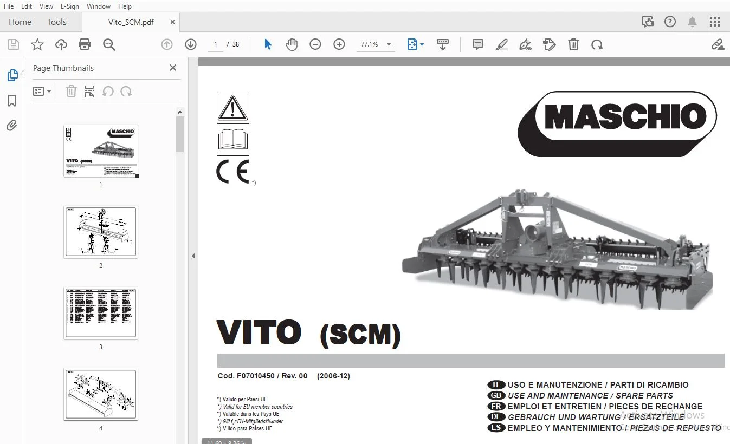Delete page with toolbar trash icon
The height and width of the screenshot is (444, 730).
[573, 44]
